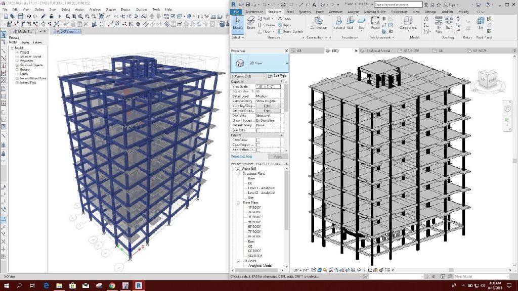Click the ETABS Run Analysis play icon
Screen dimensions: 518x291
(60, 16)
